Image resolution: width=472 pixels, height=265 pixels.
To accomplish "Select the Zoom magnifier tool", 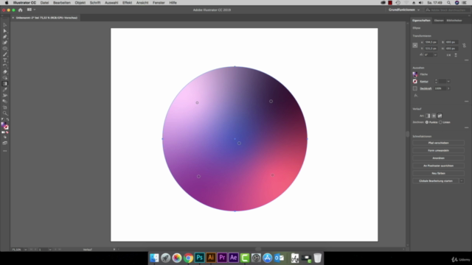I will pos(5,113).
